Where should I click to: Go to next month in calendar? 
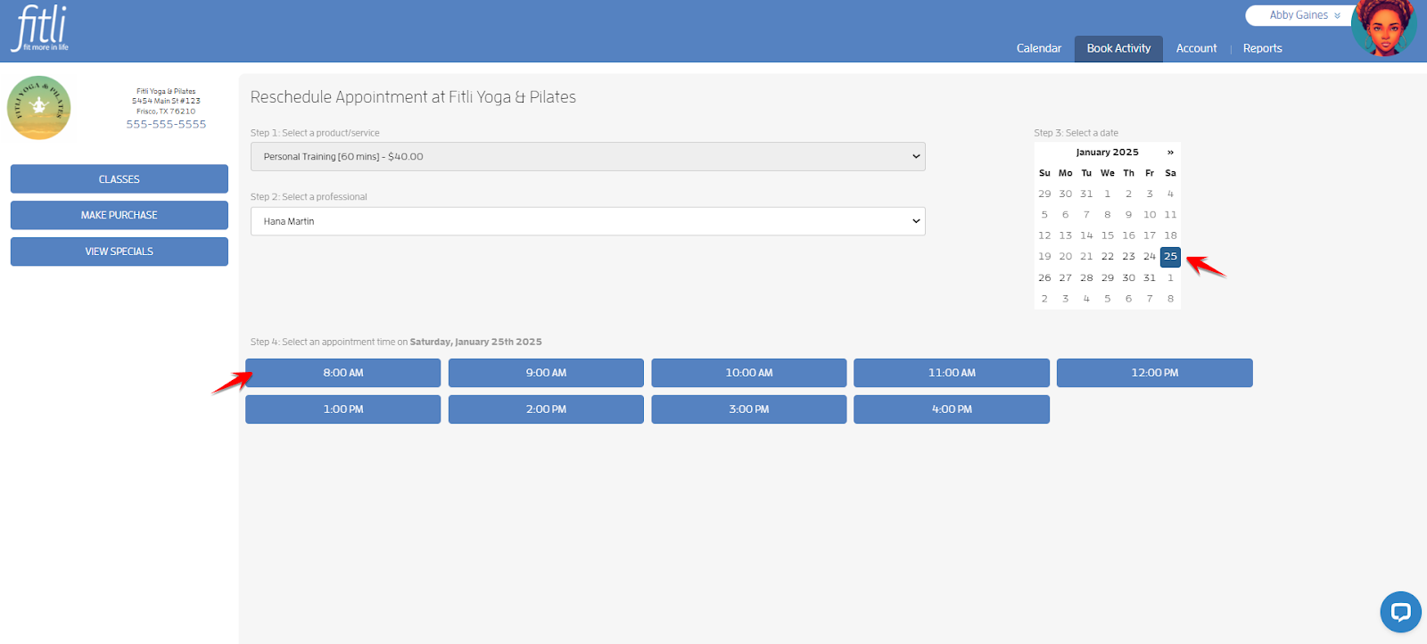[1170, 153]
